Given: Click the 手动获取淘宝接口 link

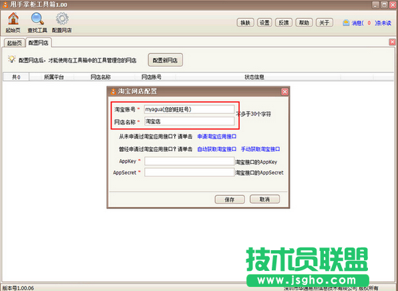Looking at the screenshot, I should pos(260,149).
